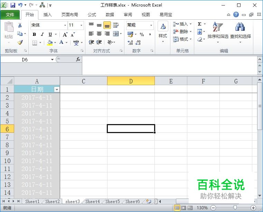
Task: Select the Sheet1 worksheet tab
Action: pyautogui.click(x=32, y=201)
